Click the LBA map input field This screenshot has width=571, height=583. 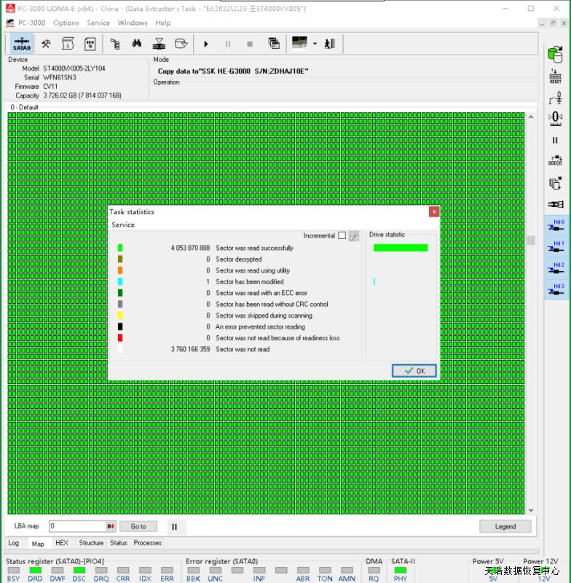tap(76, 526)
